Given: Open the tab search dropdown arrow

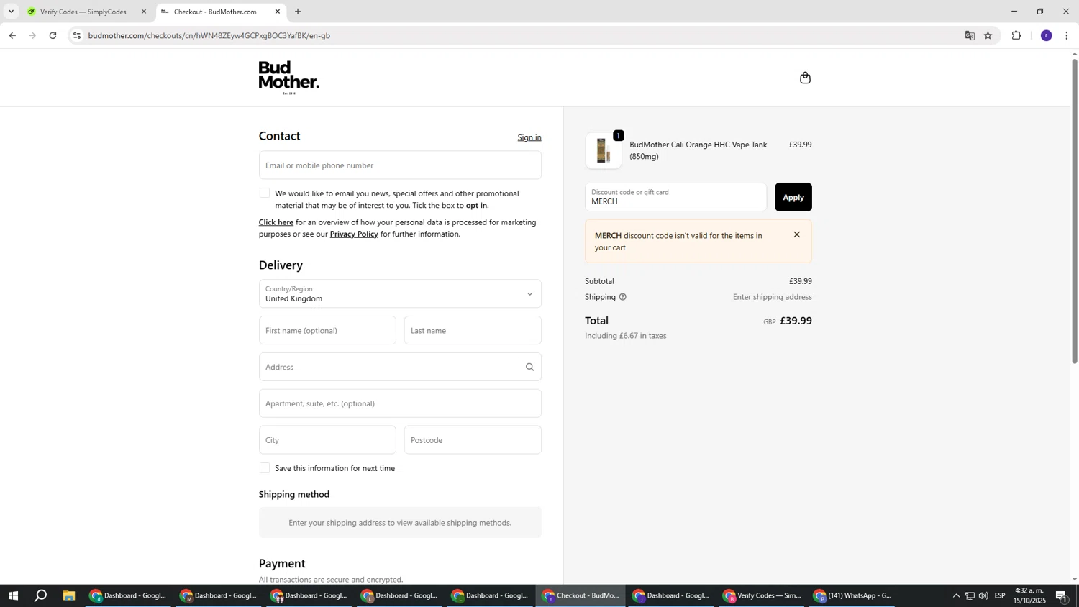Looking at the screenshot, I should click(x=11, y=12).
